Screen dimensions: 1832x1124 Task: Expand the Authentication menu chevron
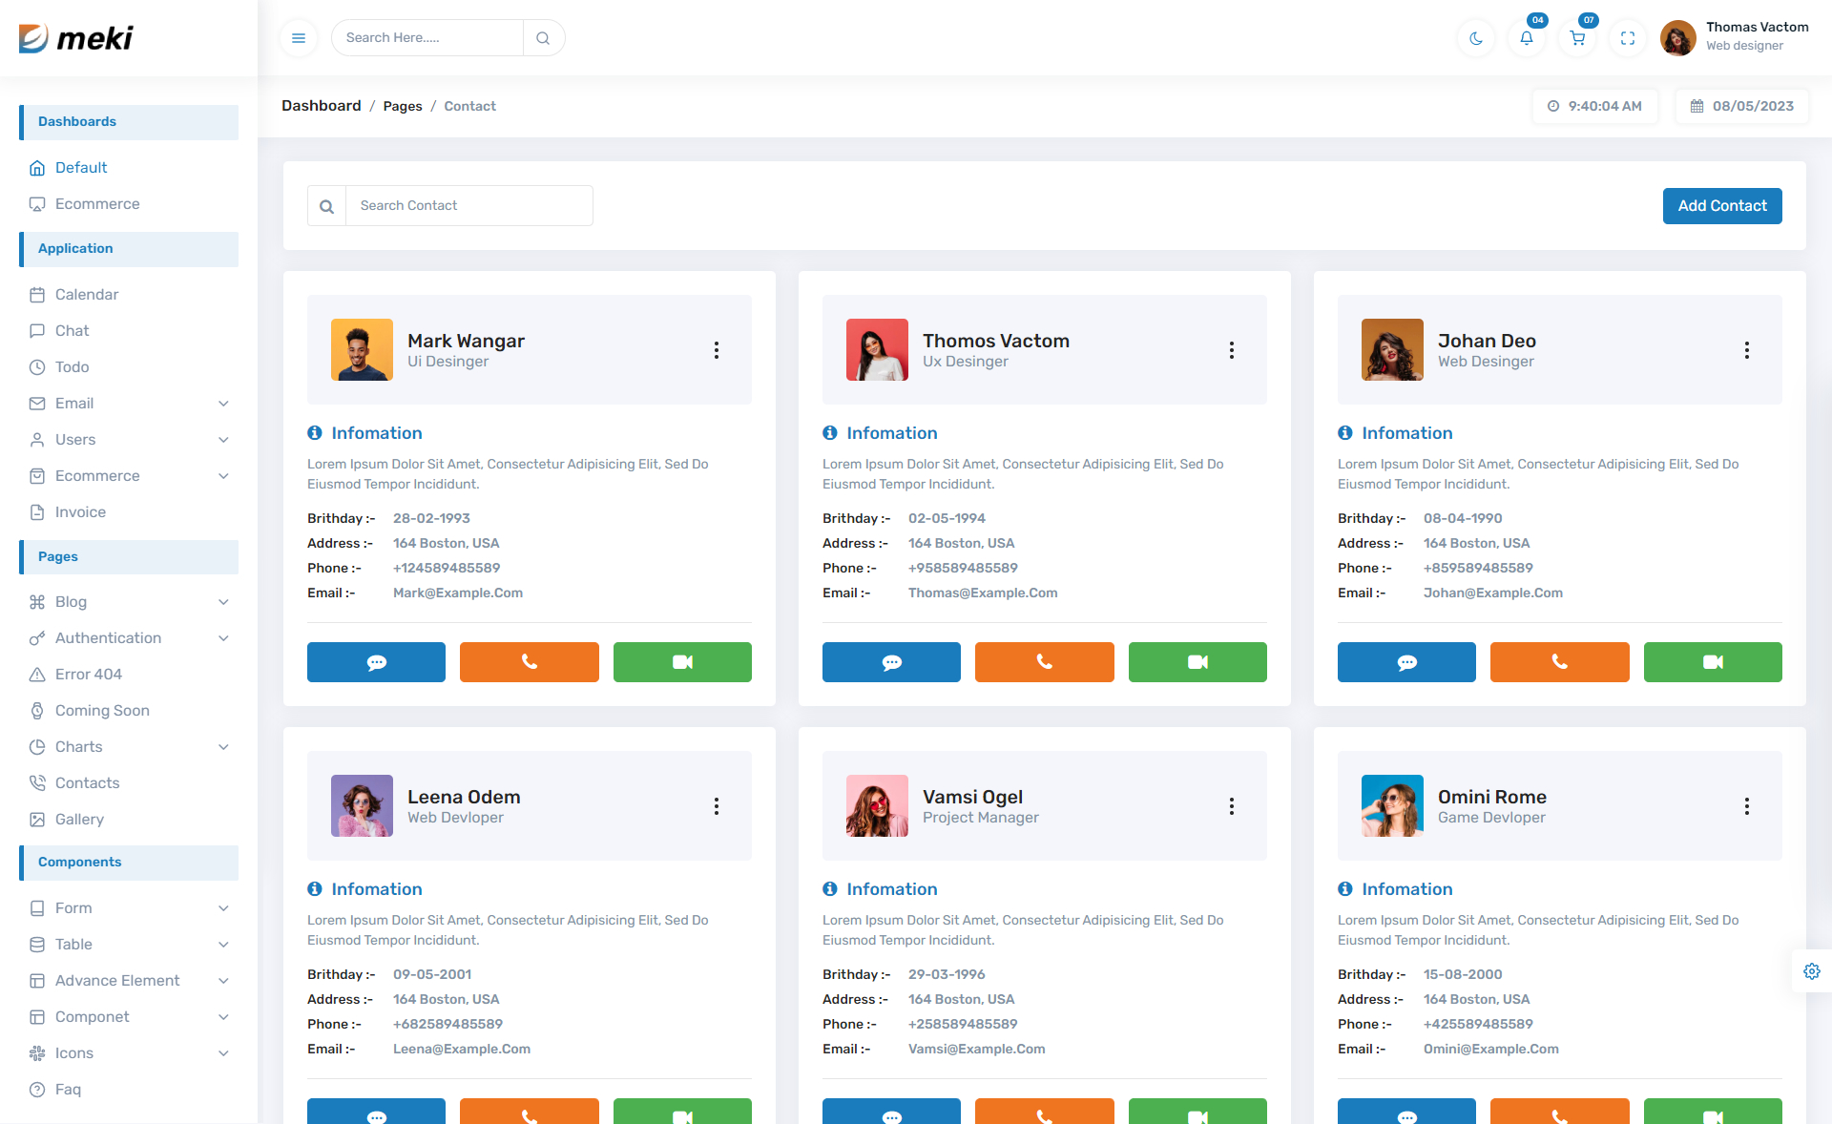223,638
